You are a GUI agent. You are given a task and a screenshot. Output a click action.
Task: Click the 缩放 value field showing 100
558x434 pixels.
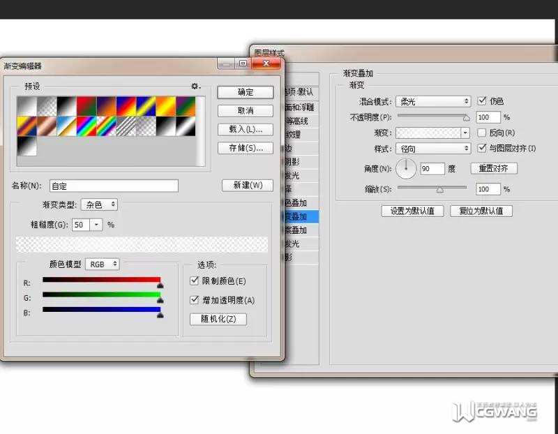[x=488, y=189]
